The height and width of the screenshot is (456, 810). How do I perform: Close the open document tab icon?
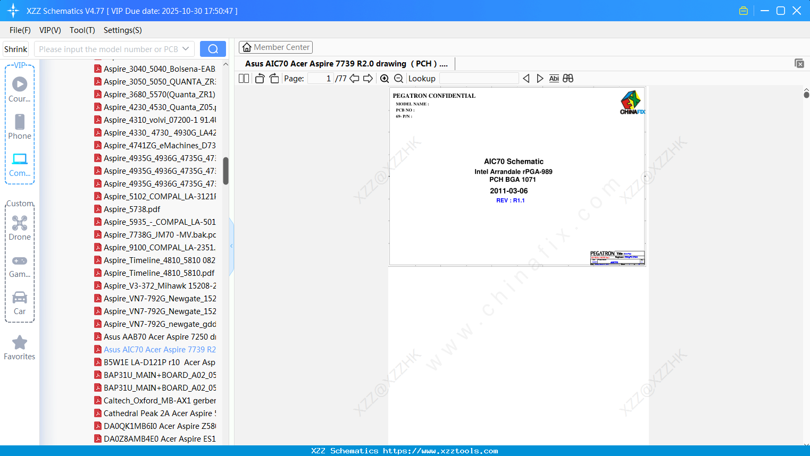point(799,63)
